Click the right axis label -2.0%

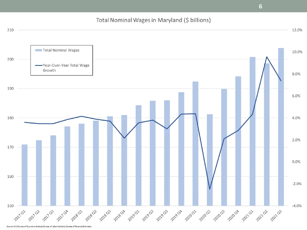[x=297, y=184]
